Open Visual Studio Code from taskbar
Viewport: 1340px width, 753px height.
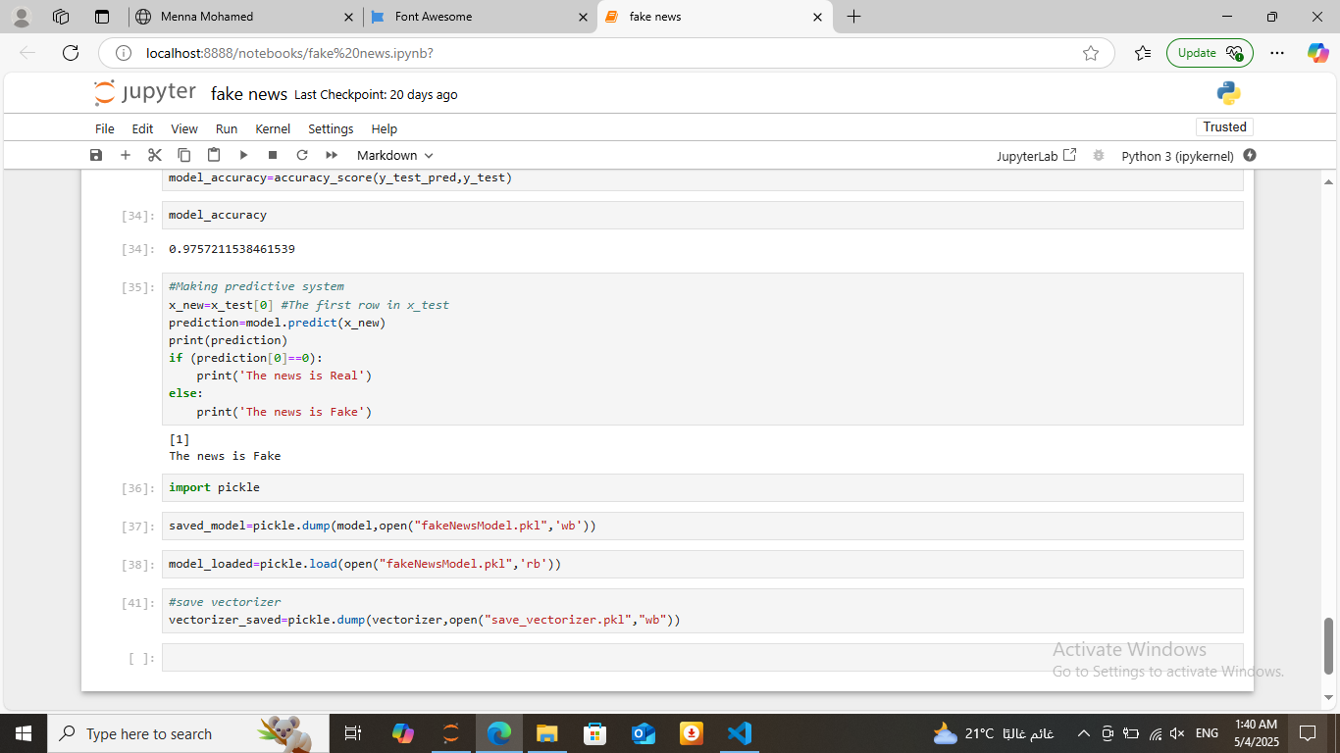[x=739, y=733]
